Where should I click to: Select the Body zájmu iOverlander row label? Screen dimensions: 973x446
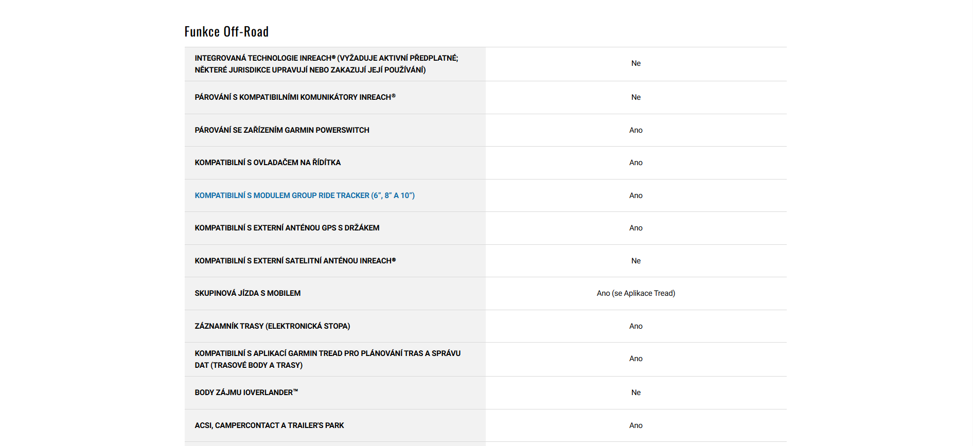pyautogui.click(x=246, y=393)
